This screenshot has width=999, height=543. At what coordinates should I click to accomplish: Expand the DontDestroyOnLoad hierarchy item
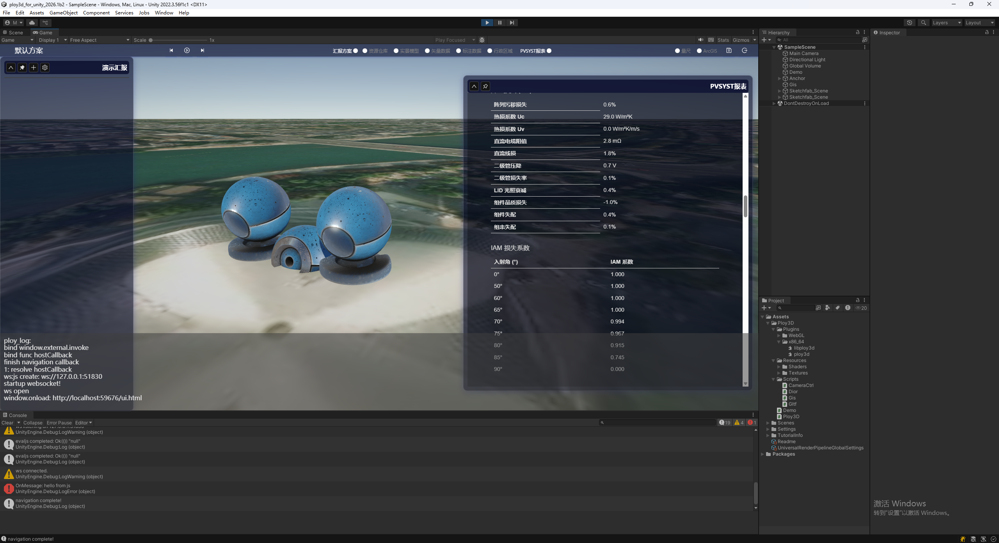click(774, 103)
